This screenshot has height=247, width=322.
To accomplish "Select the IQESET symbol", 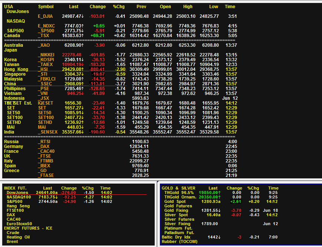I will click(x=45, y=103).
